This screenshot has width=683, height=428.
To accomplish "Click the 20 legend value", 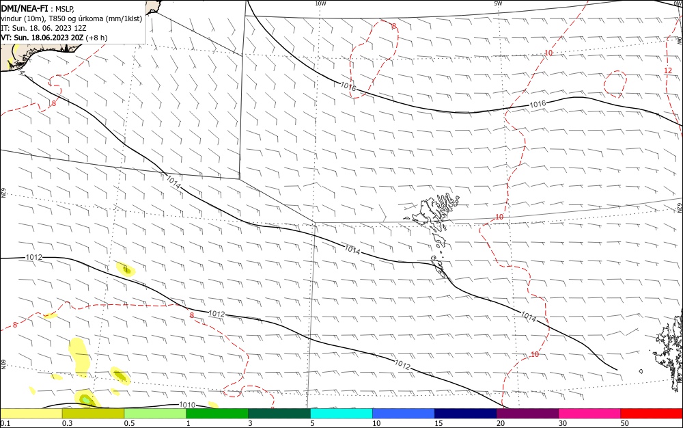I will coord(501,423).
